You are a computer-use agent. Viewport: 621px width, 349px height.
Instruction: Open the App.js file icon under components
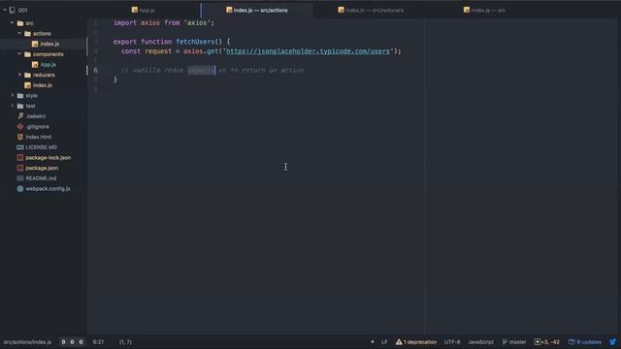(x=35, y=65)
